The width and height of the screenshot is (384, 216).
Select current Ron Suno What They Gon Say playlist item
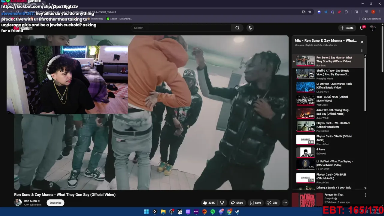(x=328, y=61)
